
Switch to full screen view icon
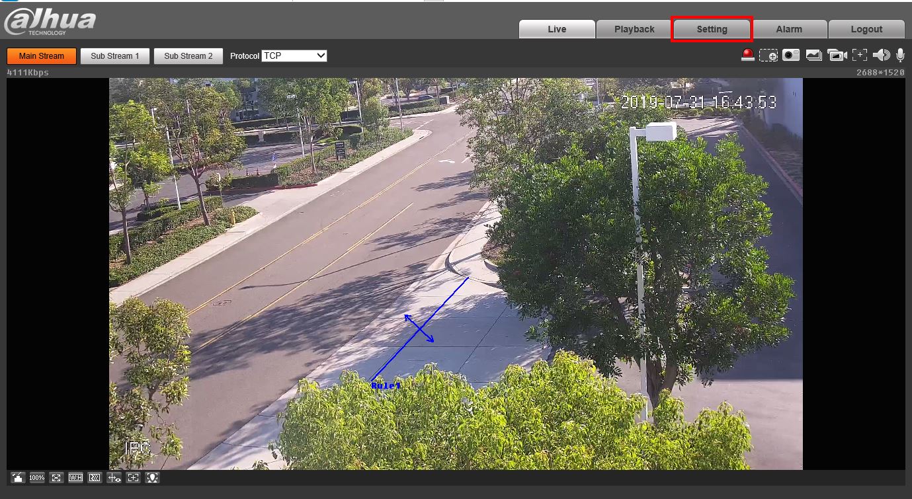(x=56, y=478)
